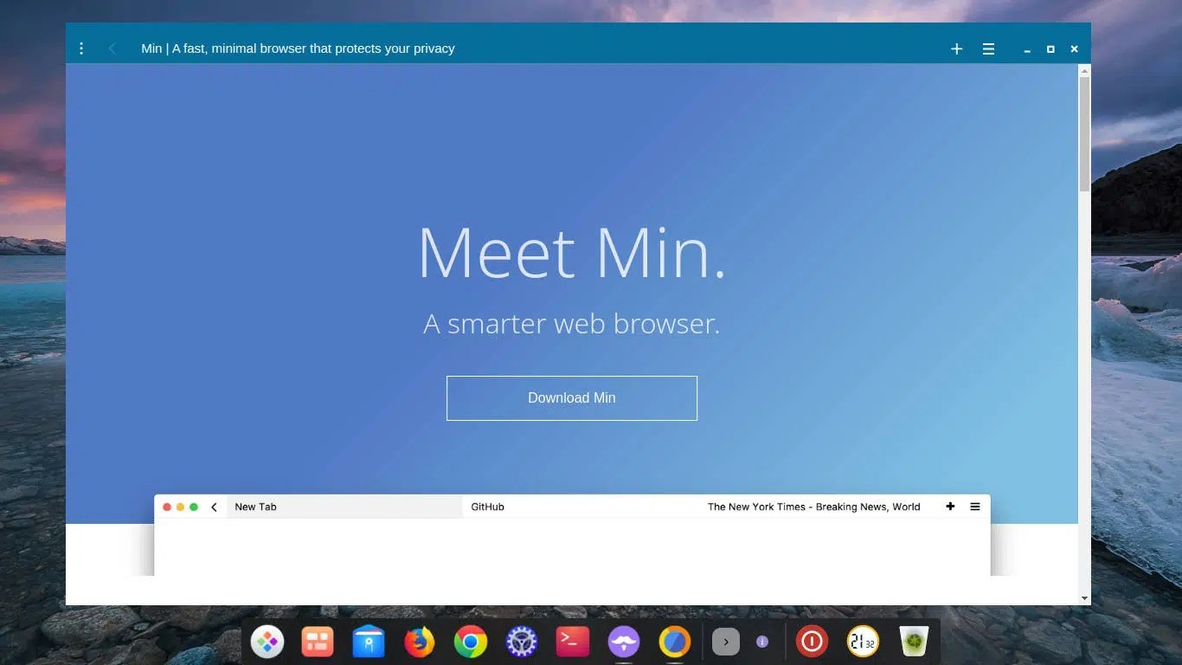Click the scrollbar up arrow
The image size is (1182, 665).
coord(1084,70)
